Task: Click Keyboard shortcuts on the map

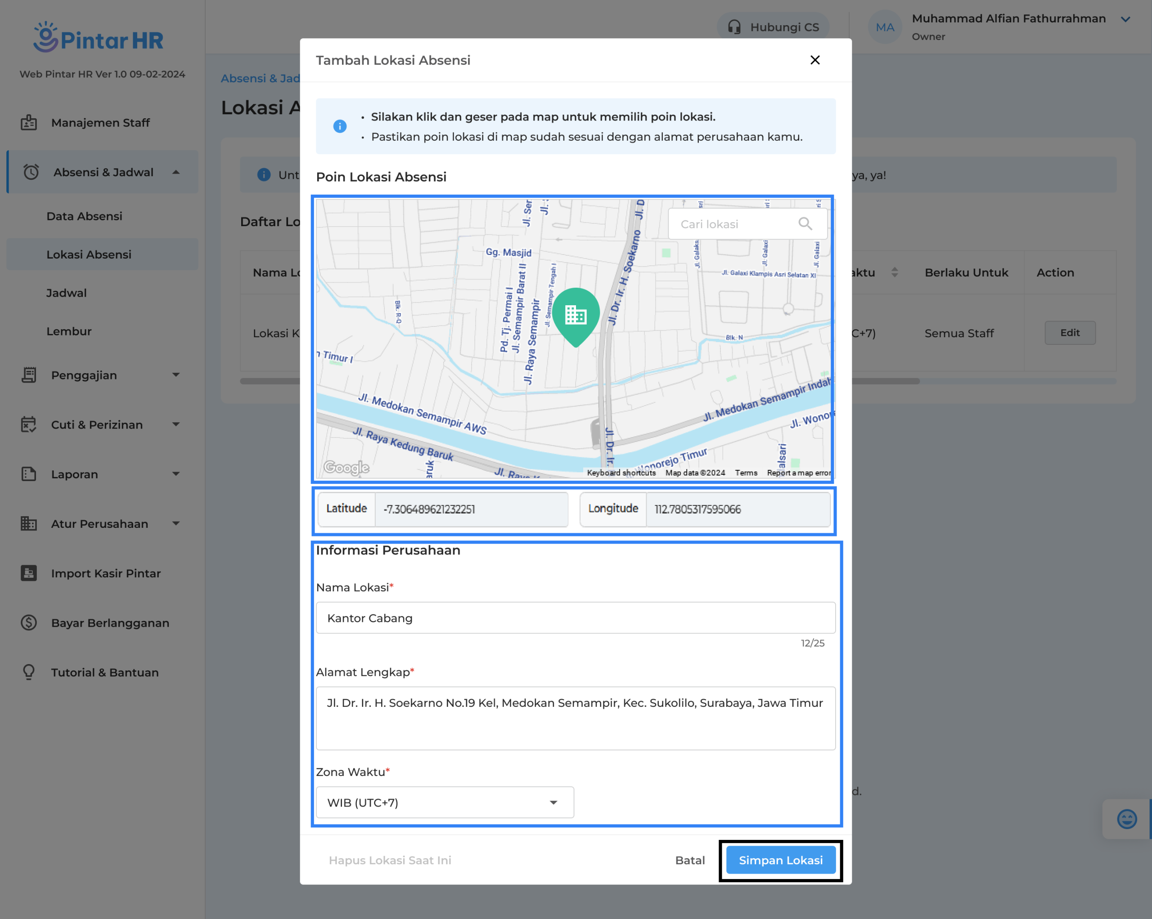Action: coord(621,473)
